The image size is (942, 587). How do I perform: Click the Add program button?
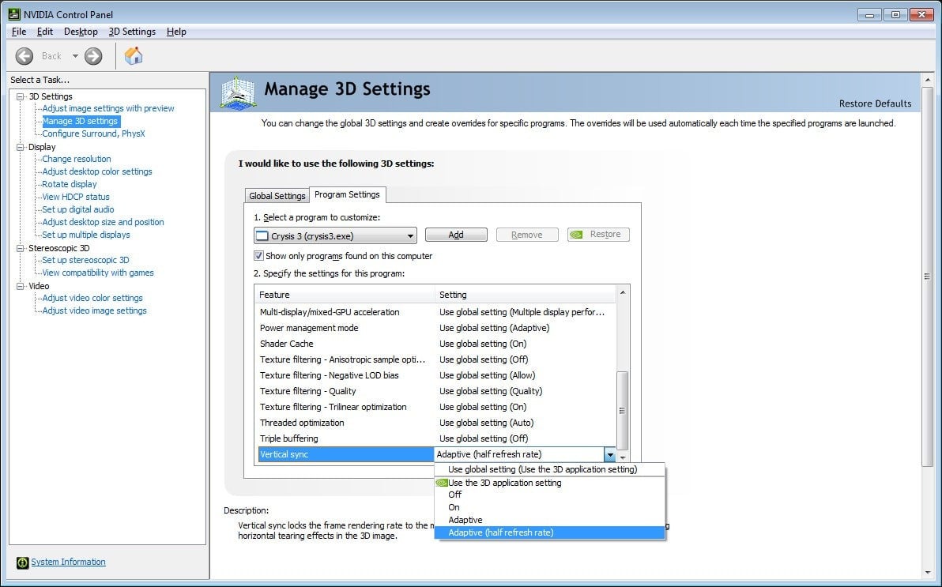pyautogui.click(x=456, y=235)
